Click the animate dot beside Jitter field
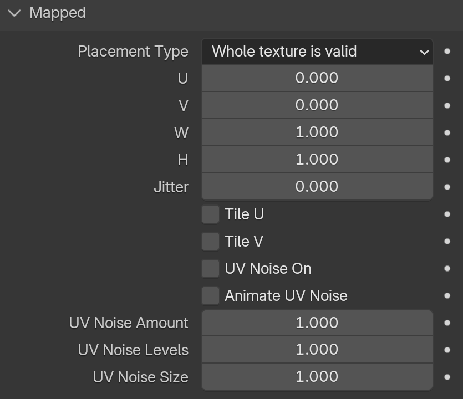This screenshot has height=399, width=463. click(447, 187)
